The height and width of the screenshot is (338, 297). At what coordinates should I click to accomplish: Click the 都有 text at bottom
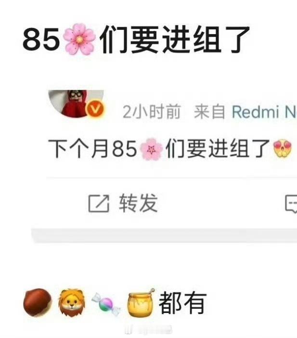pyautogui.click(x=182, y=303)
